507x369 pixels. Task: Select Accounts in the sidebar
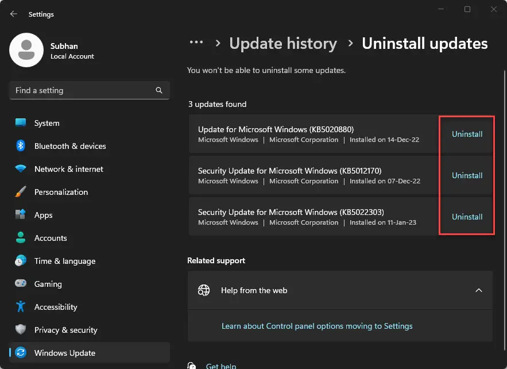[x=90, y=238]
